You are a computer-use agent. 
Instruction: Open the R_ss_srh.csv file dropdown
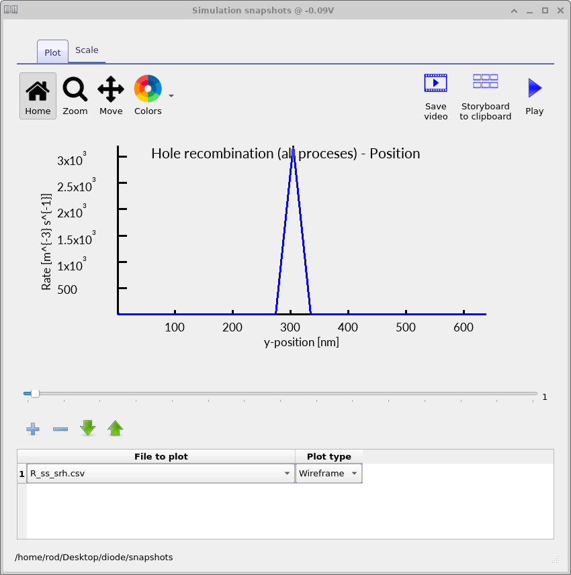[287, 473]
